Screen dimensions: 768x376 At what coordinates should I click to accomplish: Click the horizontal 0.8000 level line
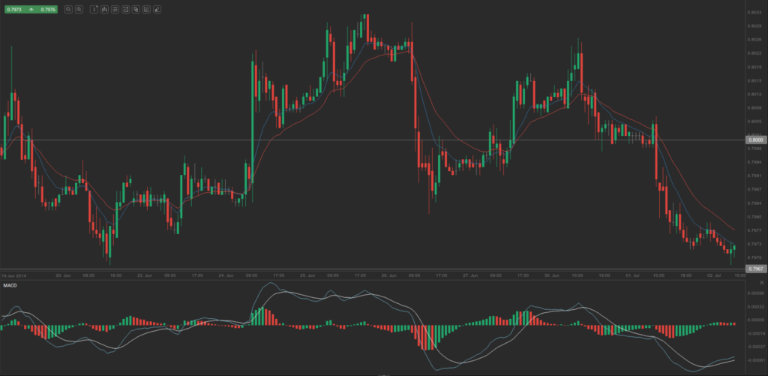point(375,140)
